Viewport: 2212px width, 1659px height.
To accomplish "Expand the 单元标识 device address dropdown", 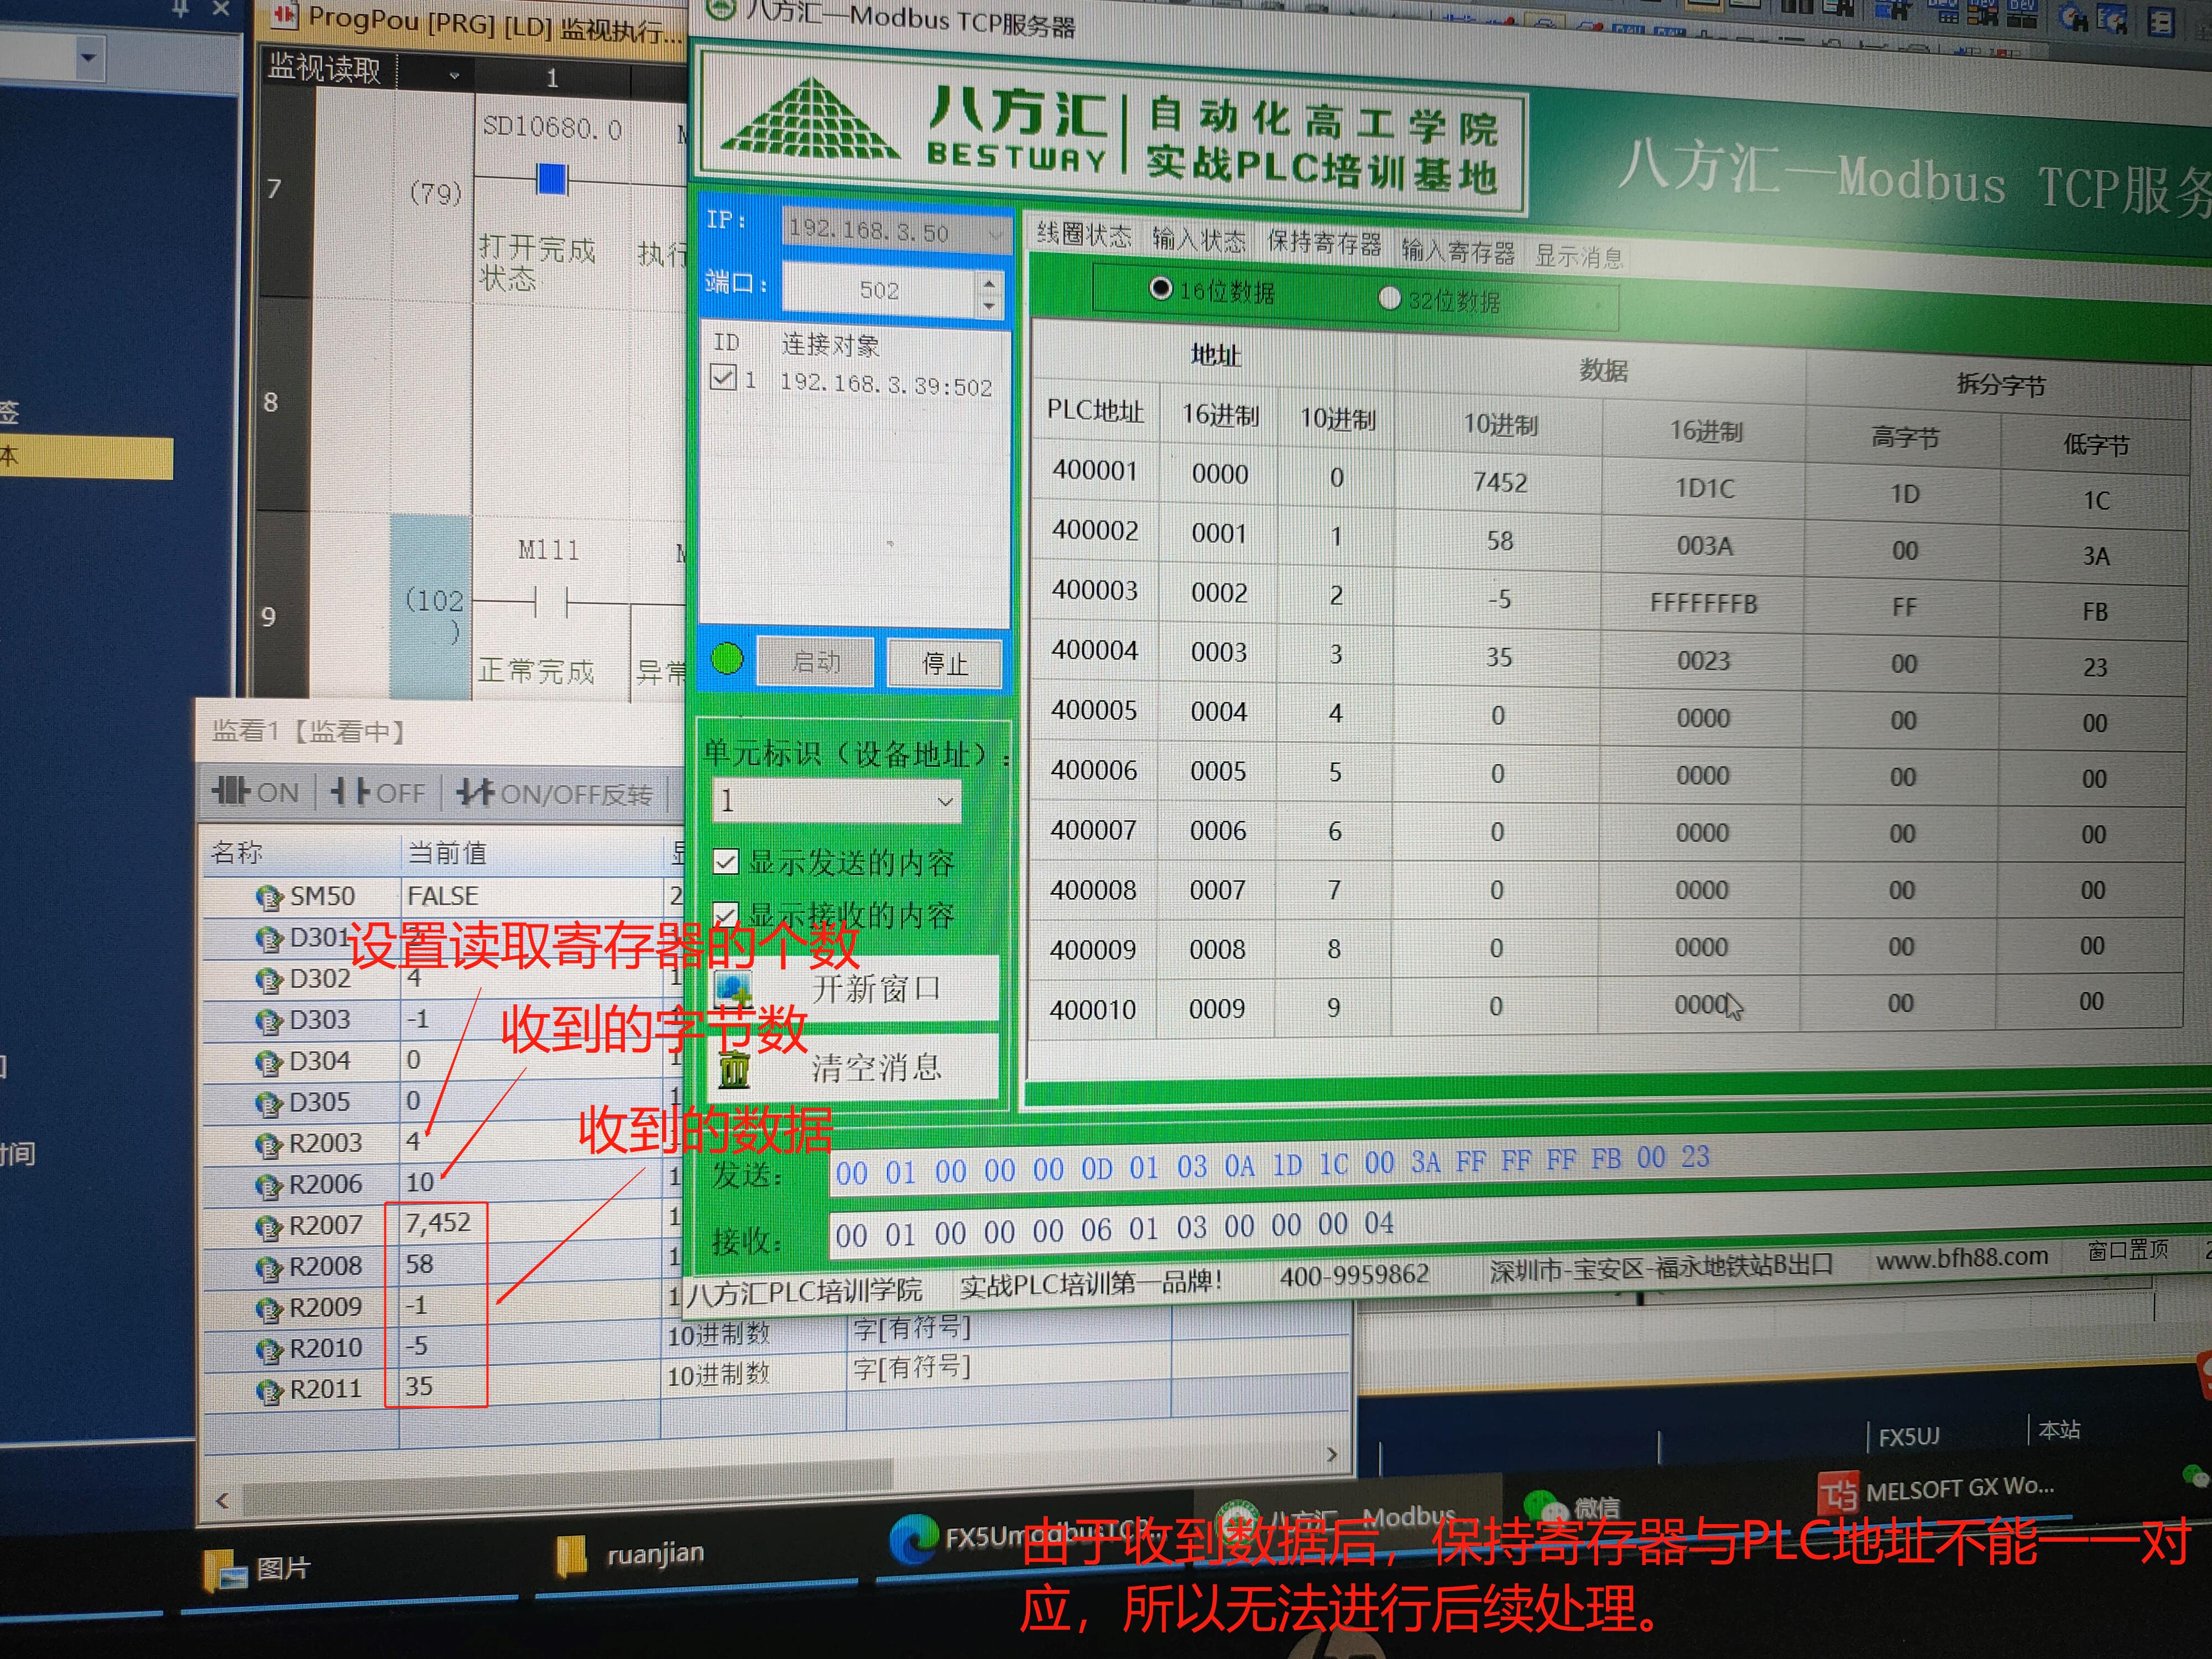I will tap(944, 801).
